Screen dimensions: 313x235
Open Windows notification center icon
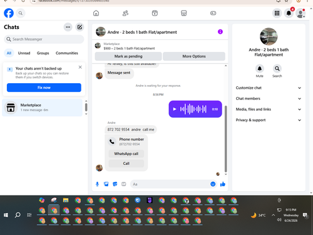(x=305, y=216)
